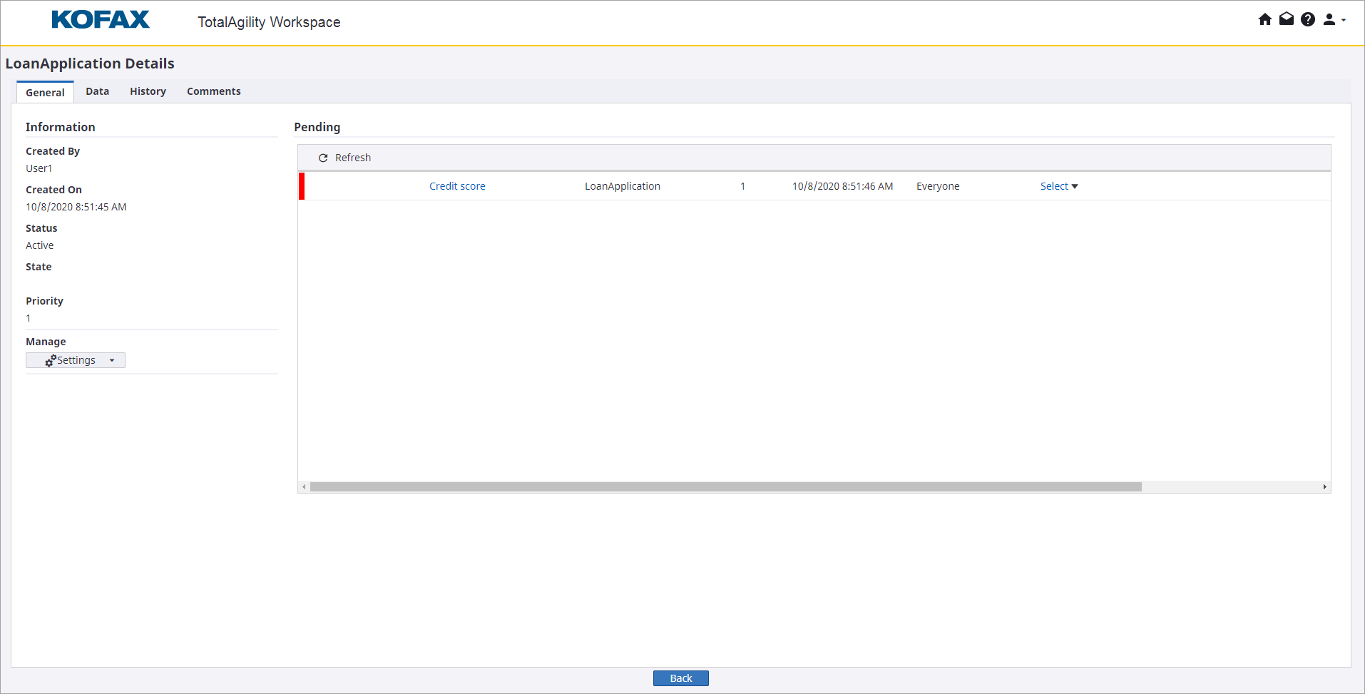The image size is (1365, 694).
Task: Open the Credit score activity link
Action: click(457, 186)
